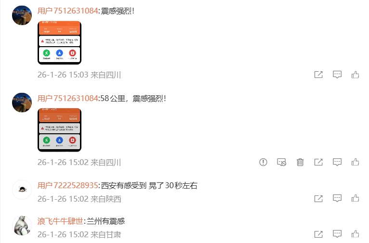
Task: Share the 58公里 震感强烈 comment
Action: click(318, 162)
